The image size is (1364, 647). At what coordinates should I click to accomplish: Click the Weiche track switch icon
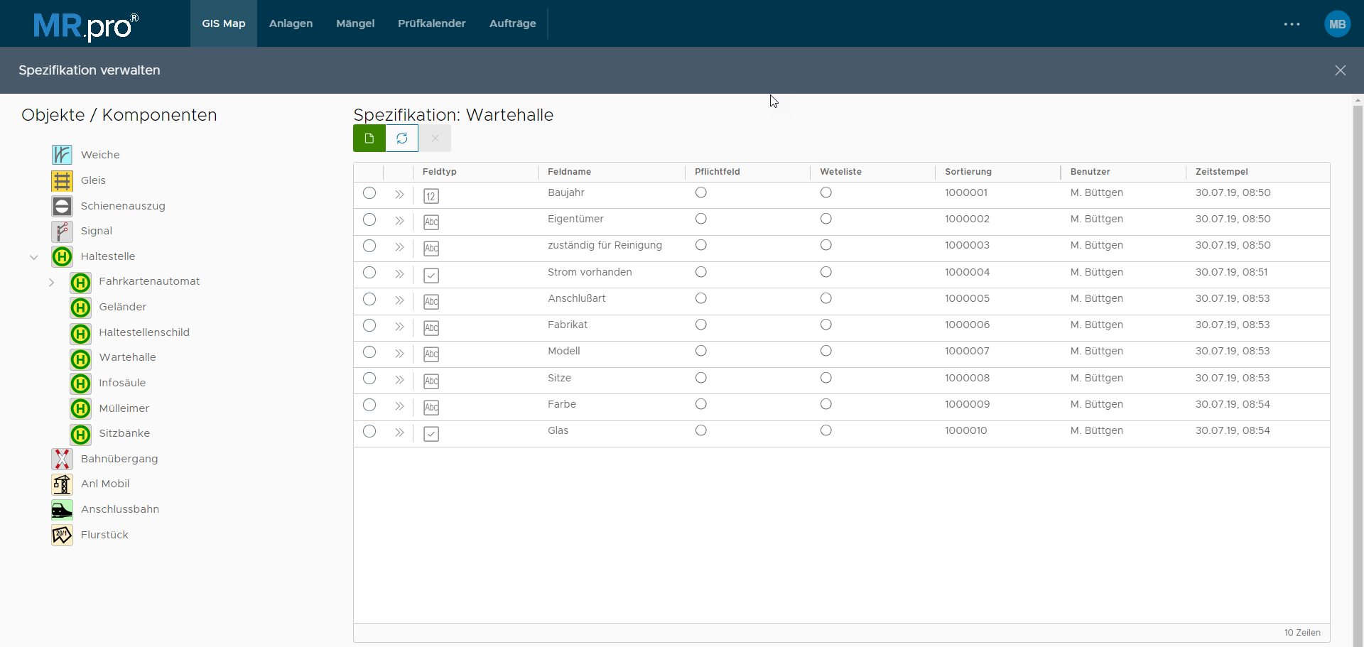pos(62,155)
